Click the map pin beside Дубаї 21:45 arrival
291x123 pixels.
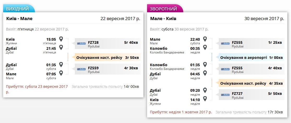[61, 47]
